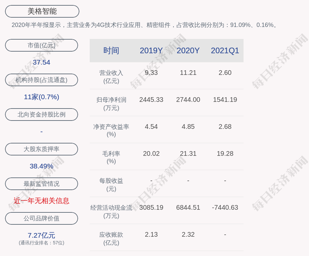309x256 pixels.
Task: Select the brand value 7.27亿元
Action: 42,235
